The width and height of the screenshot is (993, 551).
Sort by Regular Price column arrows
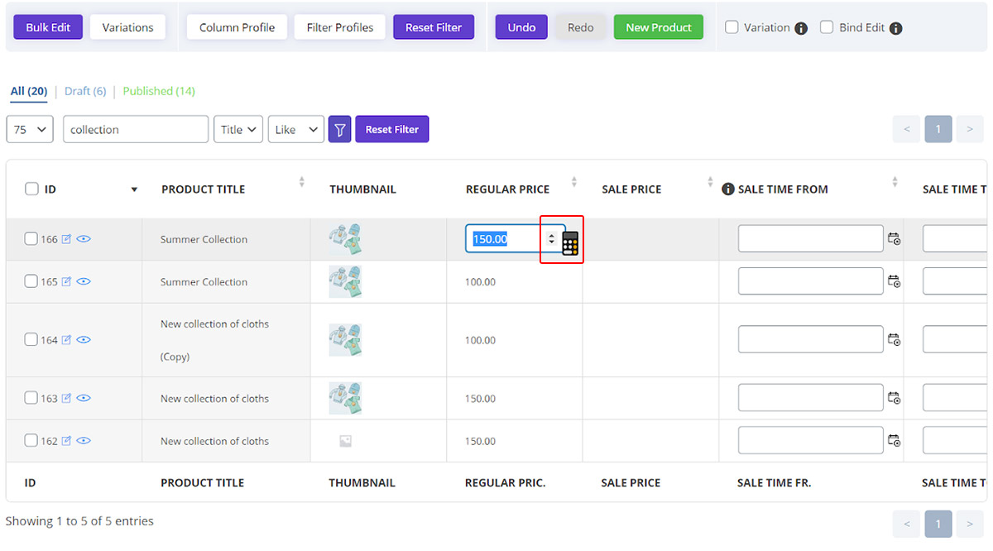pos(574,182)
